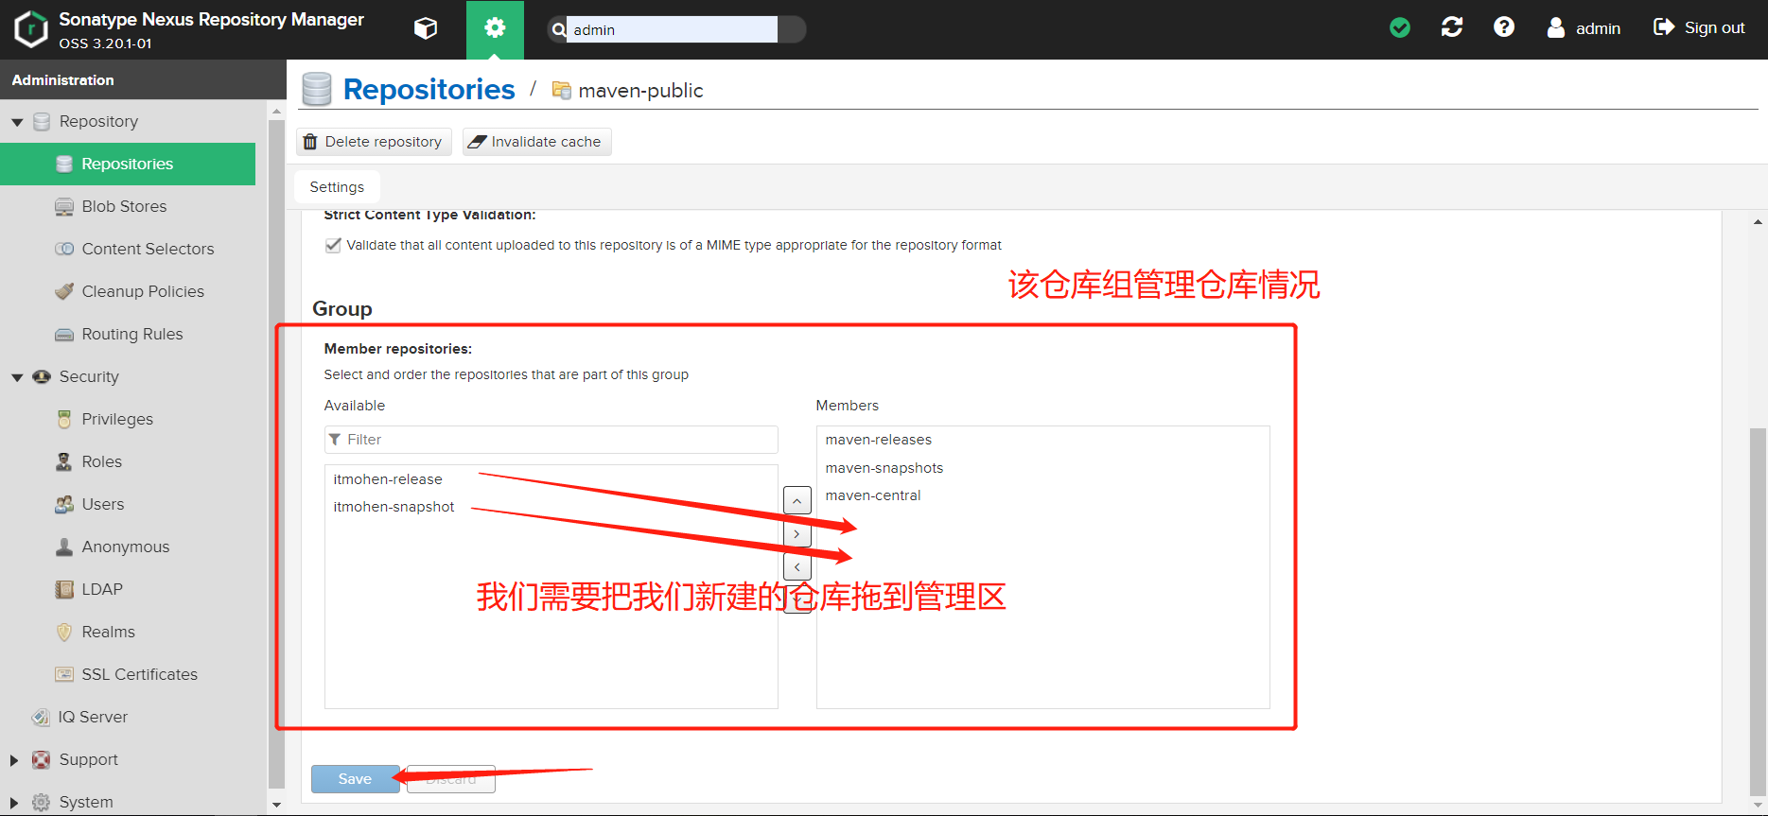Screen dimensions: 1768x816
Task: Open the Help question mark icon
Action: tap(1504, 28)
